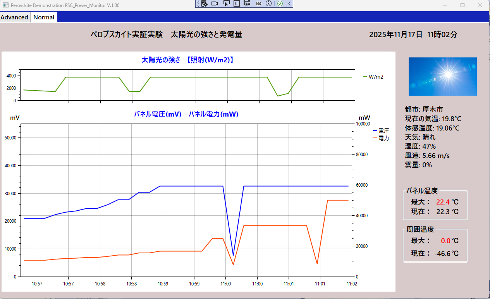Click the W/m2 legend entry
This screenshot has height=299, width=490.
point(373,77)
